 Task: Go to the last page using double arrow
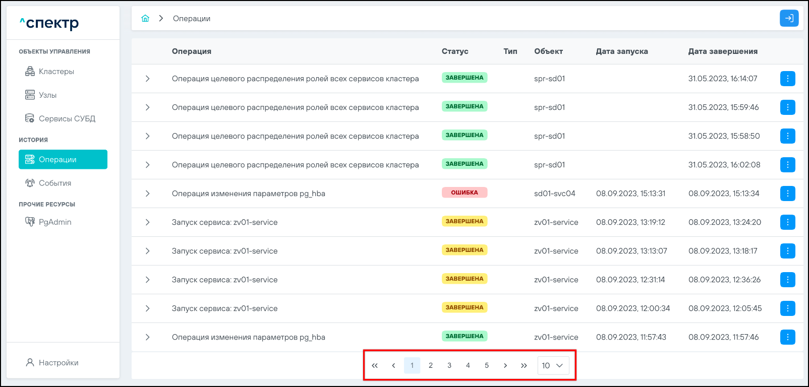pyautogui.click(x=524, y=365)
